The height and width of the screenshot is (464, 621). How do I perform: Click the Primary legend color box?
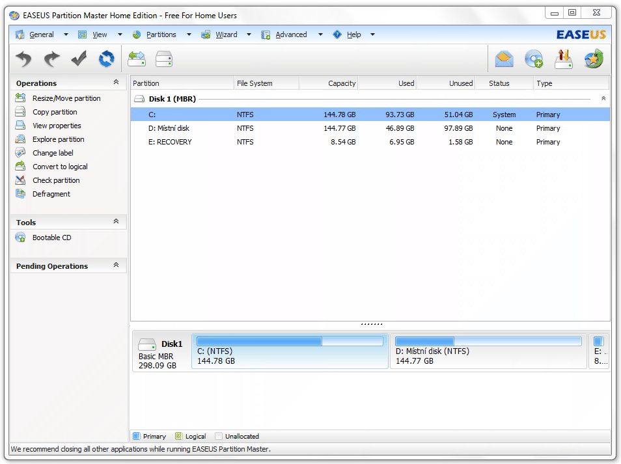click(x=137, y=436)
